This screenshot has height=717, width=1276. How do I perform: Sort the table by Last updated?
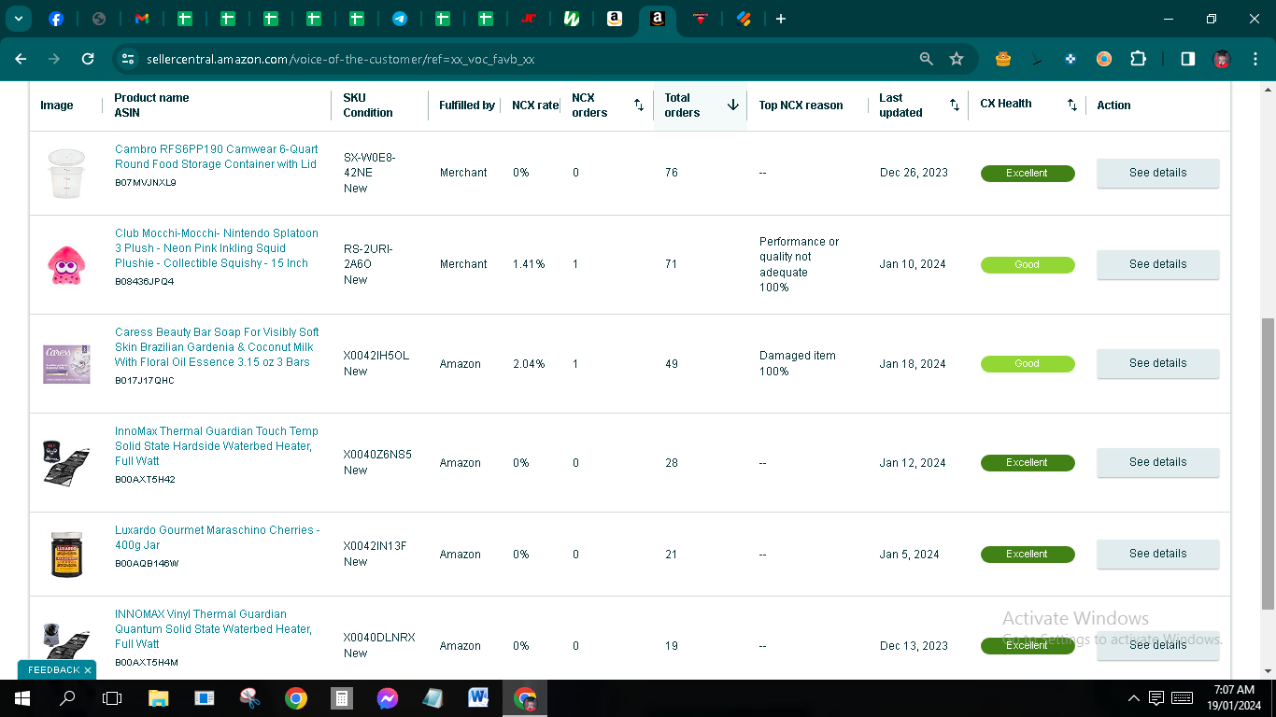pyautogui.click(x=955, y=105)
